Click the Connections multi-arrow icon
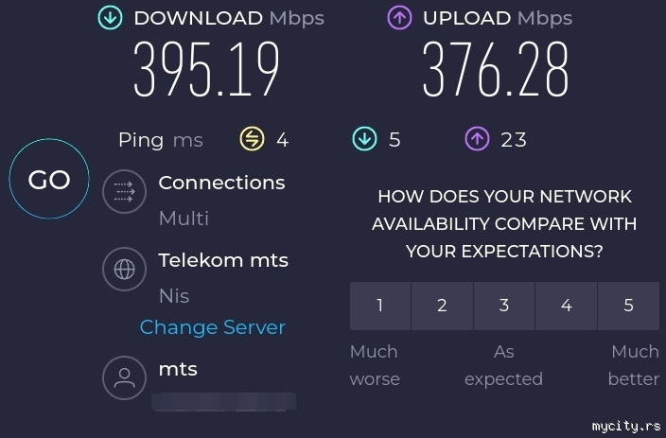Screen dimensions: 666x438 click(x=124, y=192)
